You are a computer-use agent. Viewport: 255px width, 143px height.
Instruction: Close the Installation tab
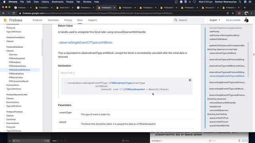pos(52,8)
